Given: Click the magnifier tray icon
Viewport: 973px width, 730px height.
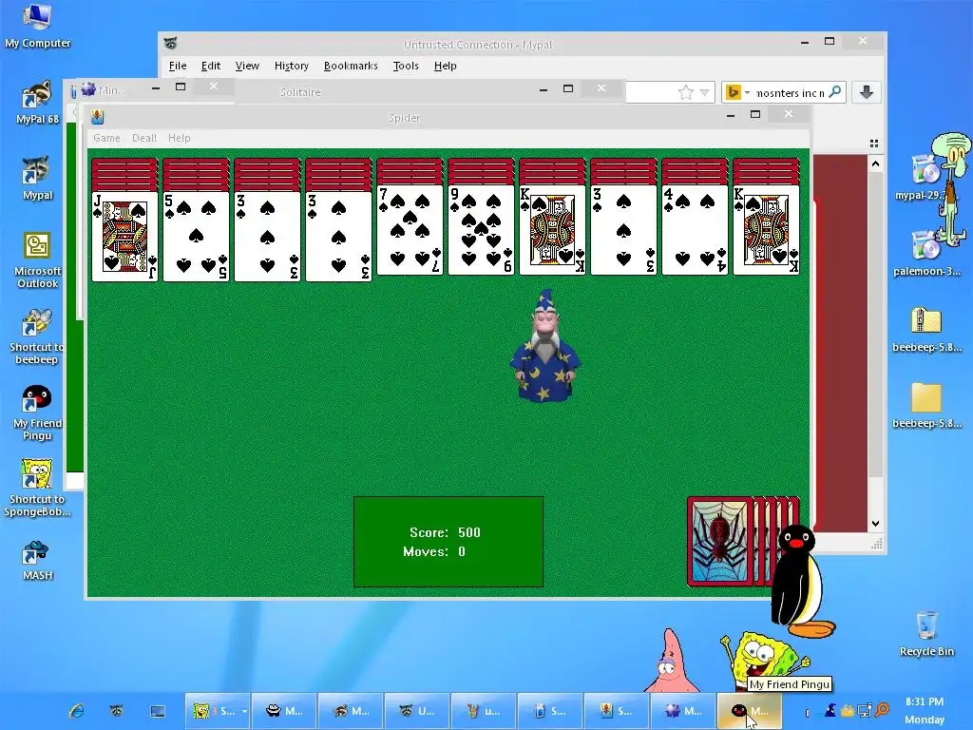Looking at the screenshot, I should pyautogui.click(x=881, y=709).
